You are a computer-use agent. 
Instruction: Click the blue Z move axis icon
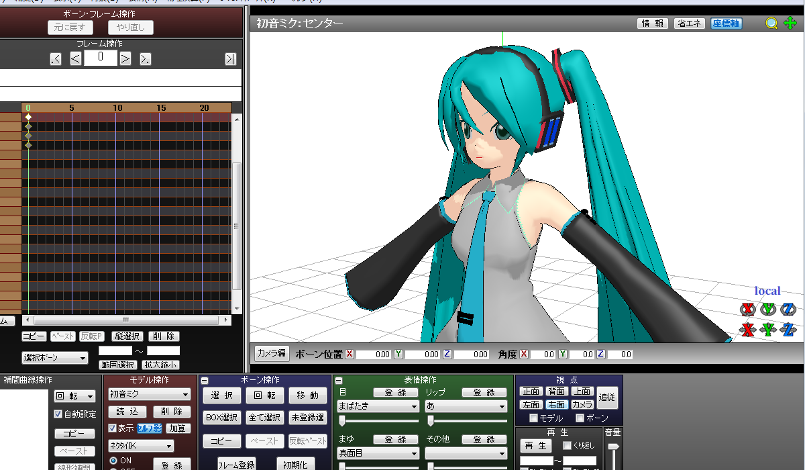pyautogui.click(x=788, y=330)
